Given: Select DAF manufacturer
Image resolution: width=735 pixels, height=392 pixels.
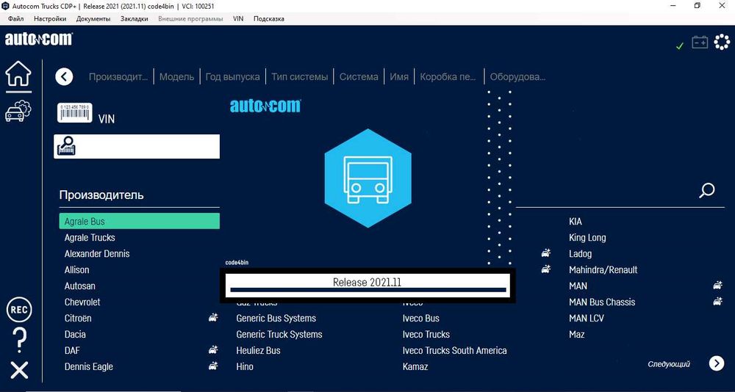Looking at the screenshot, I should click(x=73, y=350).
